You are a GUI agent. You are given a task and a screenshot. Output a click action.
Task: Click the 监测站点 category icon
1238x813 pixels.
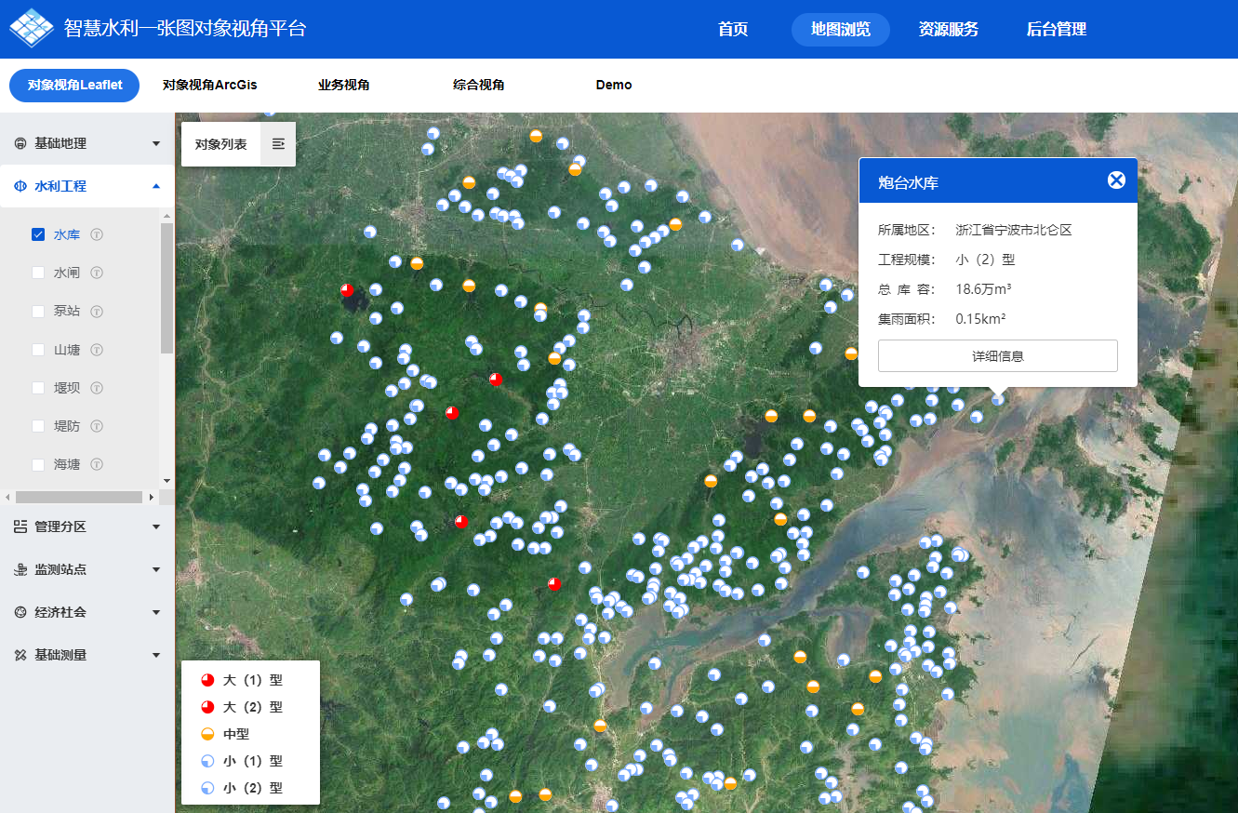pyautogui.click(x=20, y=569)
